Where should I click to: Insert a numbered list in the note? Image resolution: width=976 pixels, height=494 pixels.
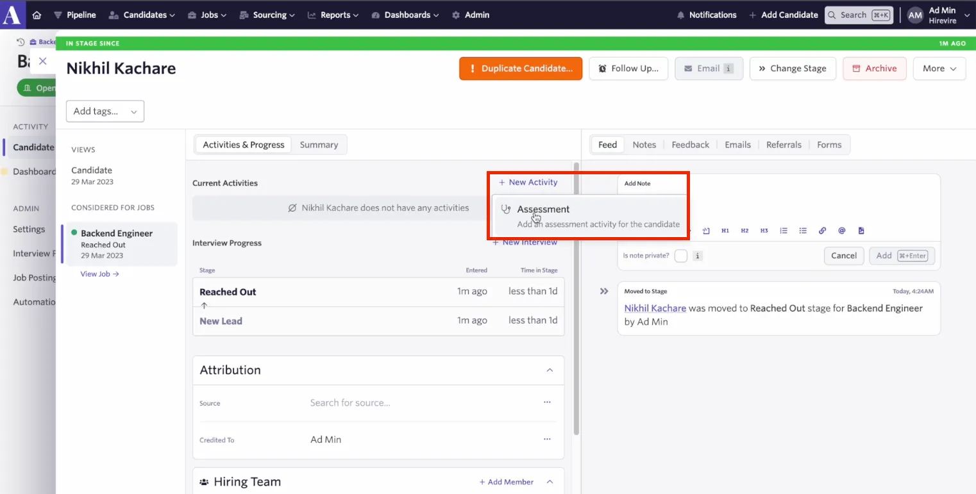click(x=784, y=231)
